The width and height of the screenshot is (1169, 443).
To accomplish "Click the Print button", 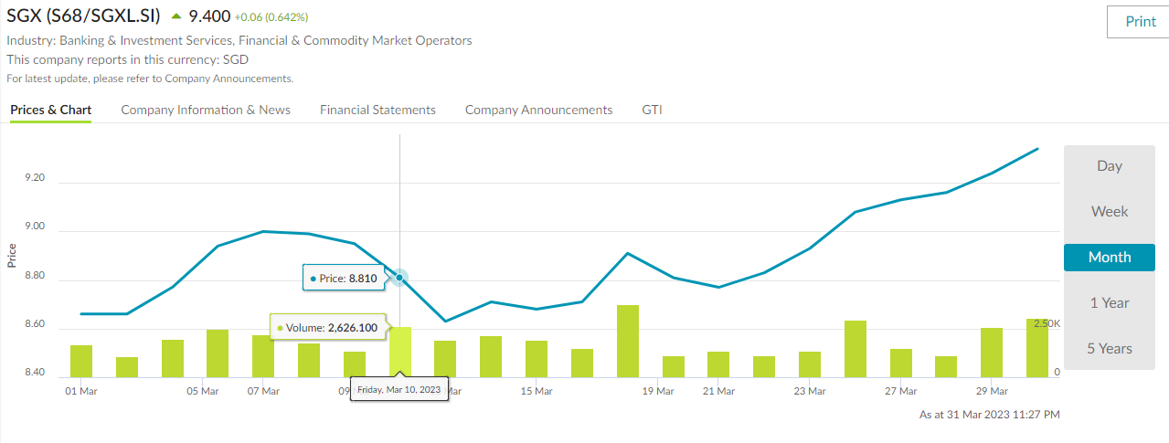I will 1138,22.
